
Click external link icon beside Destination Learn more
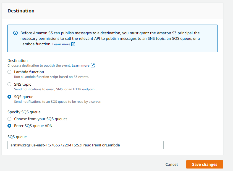point(93,65)
